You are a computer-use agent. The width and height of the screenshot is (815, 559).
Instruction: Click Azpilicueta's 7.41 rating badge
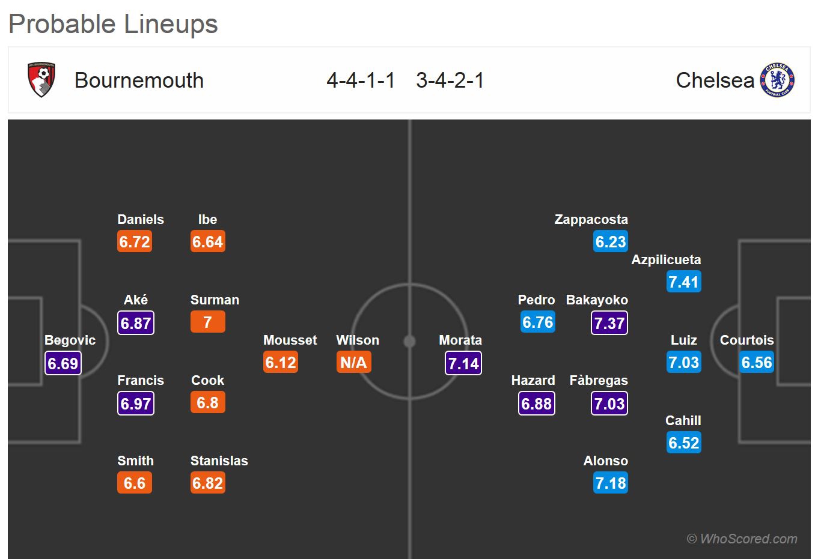[x=683, y=282]
